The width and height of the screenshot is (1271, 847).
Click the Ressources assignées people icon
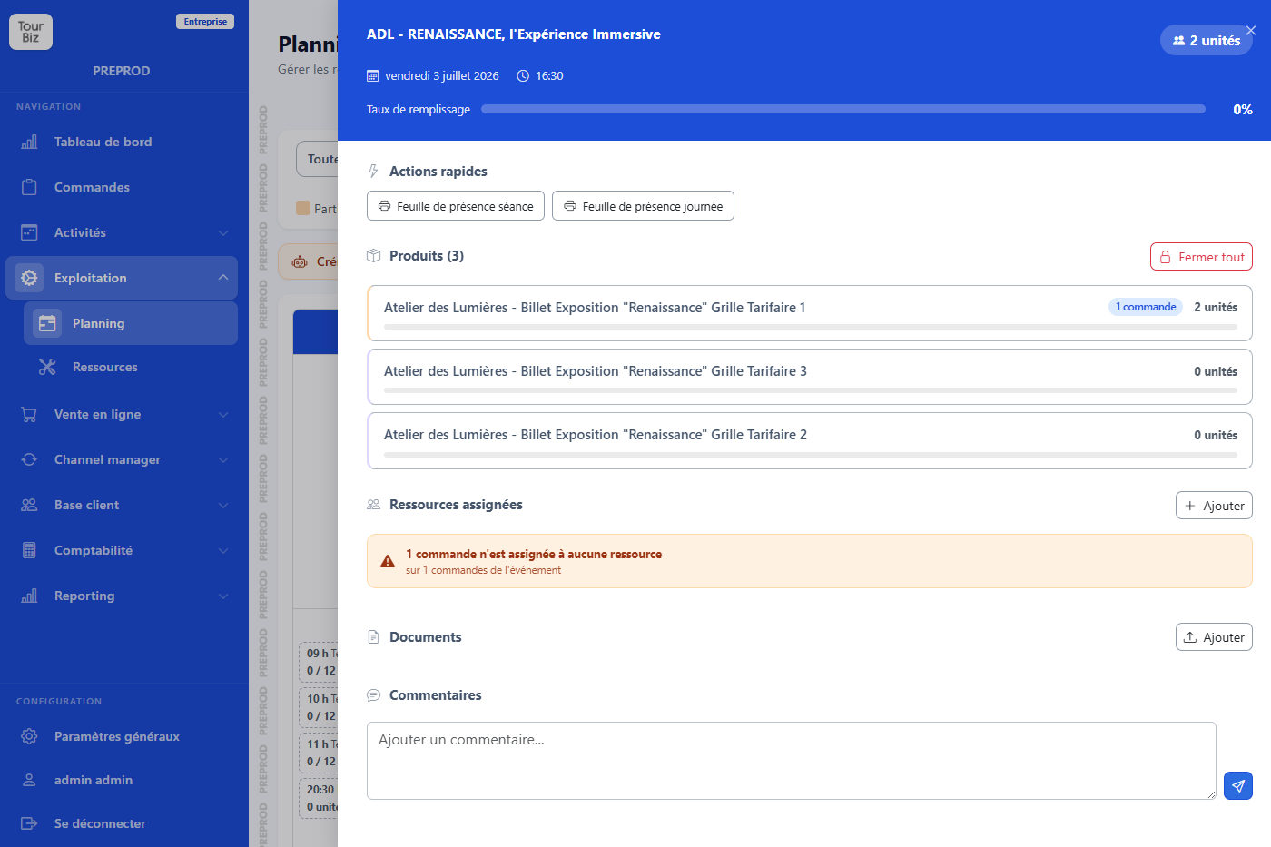coord(373,505)
